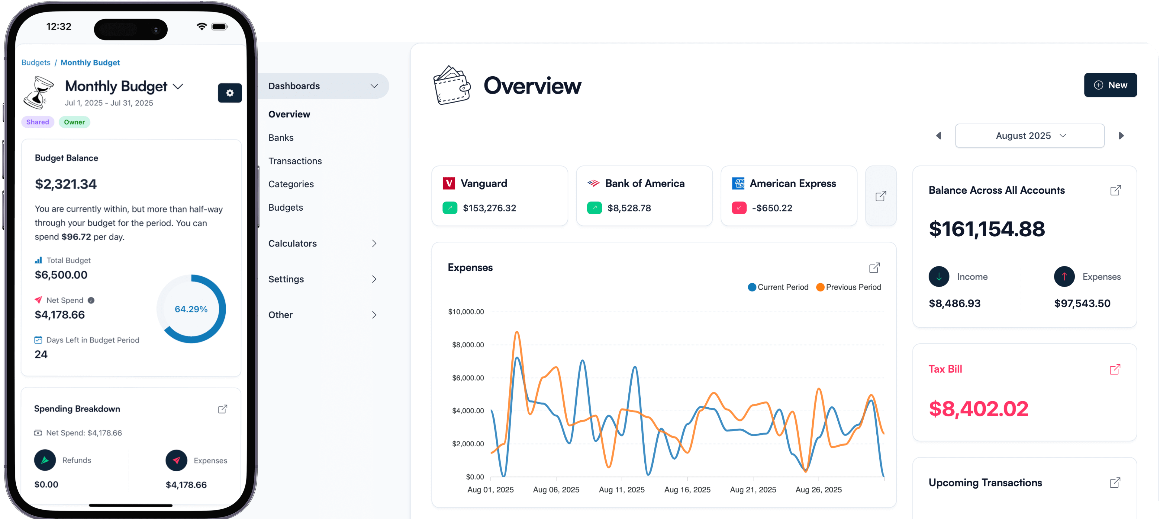Screen dimensions: 1160x519
Task: Go to next month arrow
Action: tap(1121, 136)
